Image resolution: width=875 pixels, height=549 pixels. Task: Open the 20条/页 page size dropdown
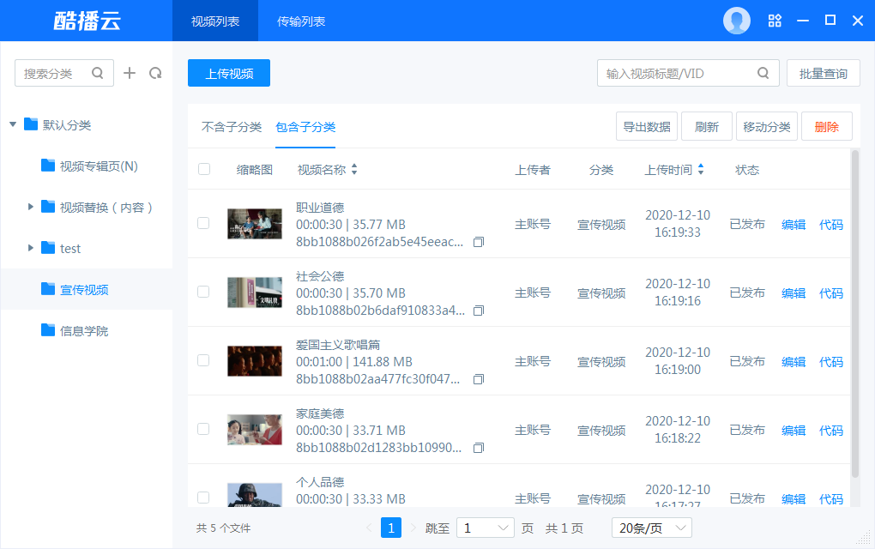click(651, 528)
